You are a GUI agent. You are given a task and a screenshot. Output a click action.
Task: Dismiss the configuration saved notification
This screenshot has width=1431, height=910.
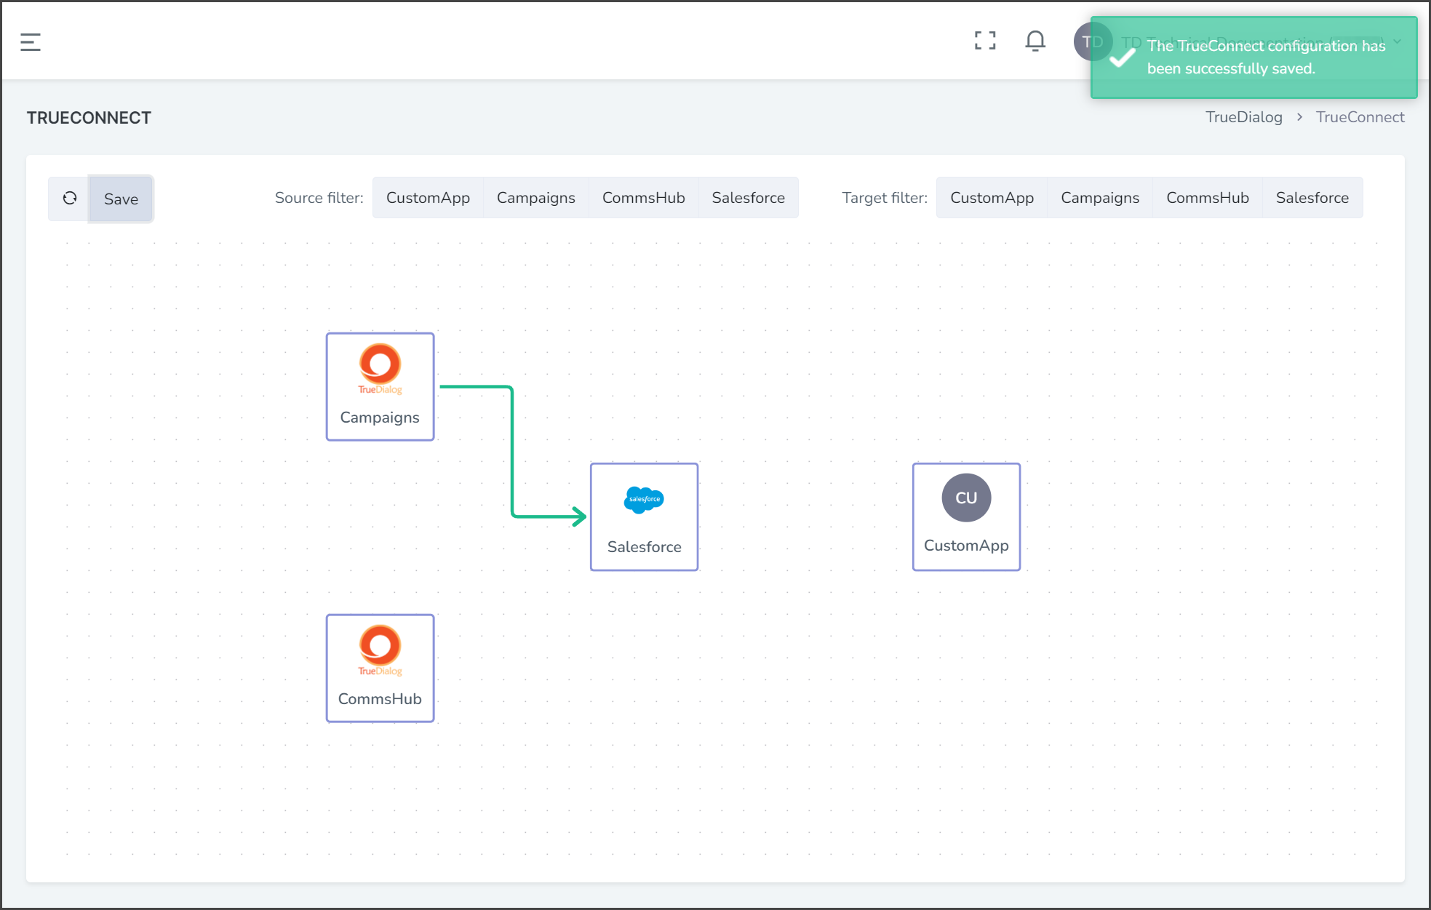1253,57
